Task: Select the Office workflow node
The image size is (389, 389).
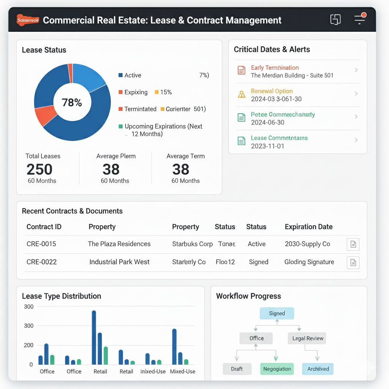Action: coord(256,338)
